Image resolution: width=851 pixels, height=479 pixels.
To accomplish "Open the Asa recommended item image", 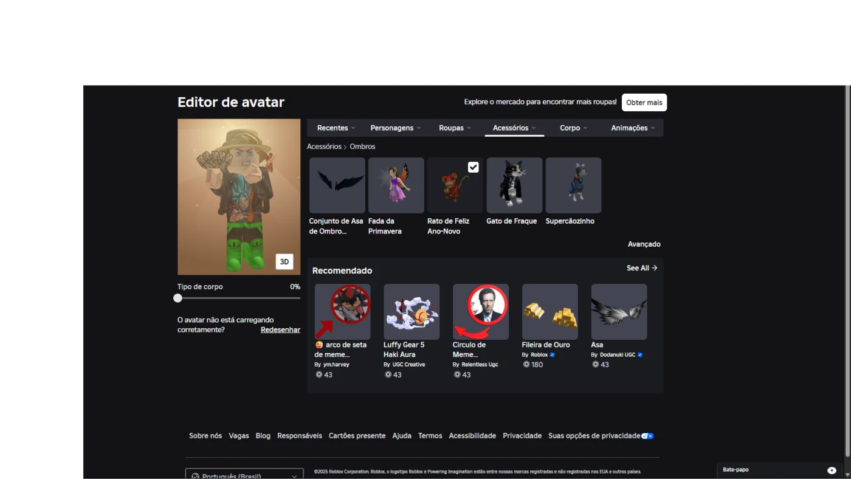I will 619,312.
